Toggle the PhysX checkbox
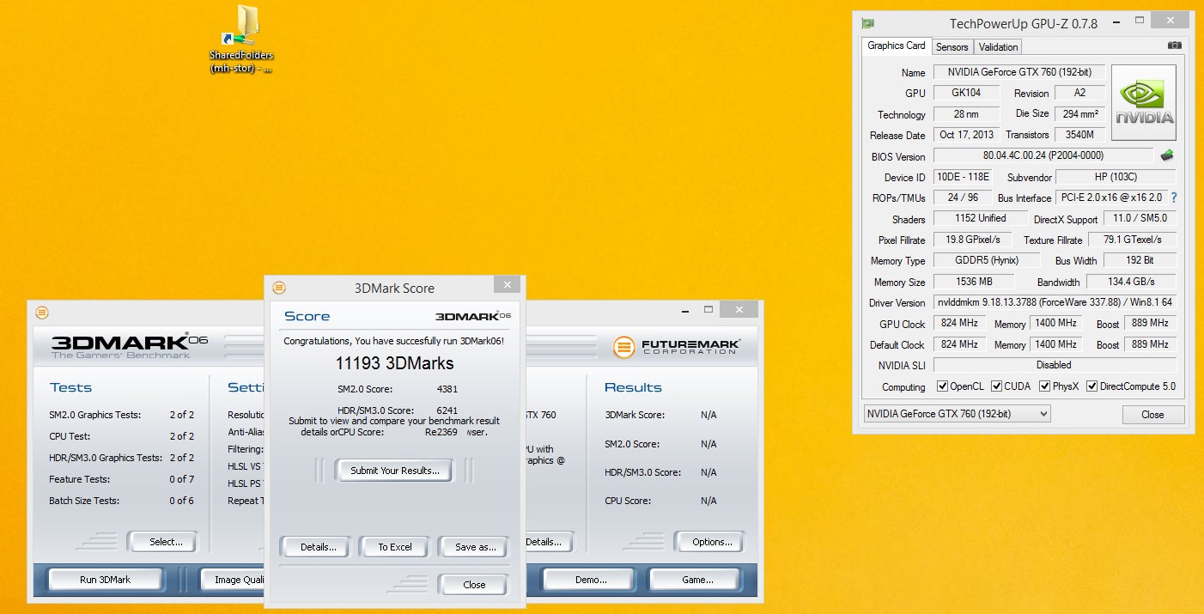Image resolution: width=1204 pixels, height=614 pixels. click(x=1045, y=386)
